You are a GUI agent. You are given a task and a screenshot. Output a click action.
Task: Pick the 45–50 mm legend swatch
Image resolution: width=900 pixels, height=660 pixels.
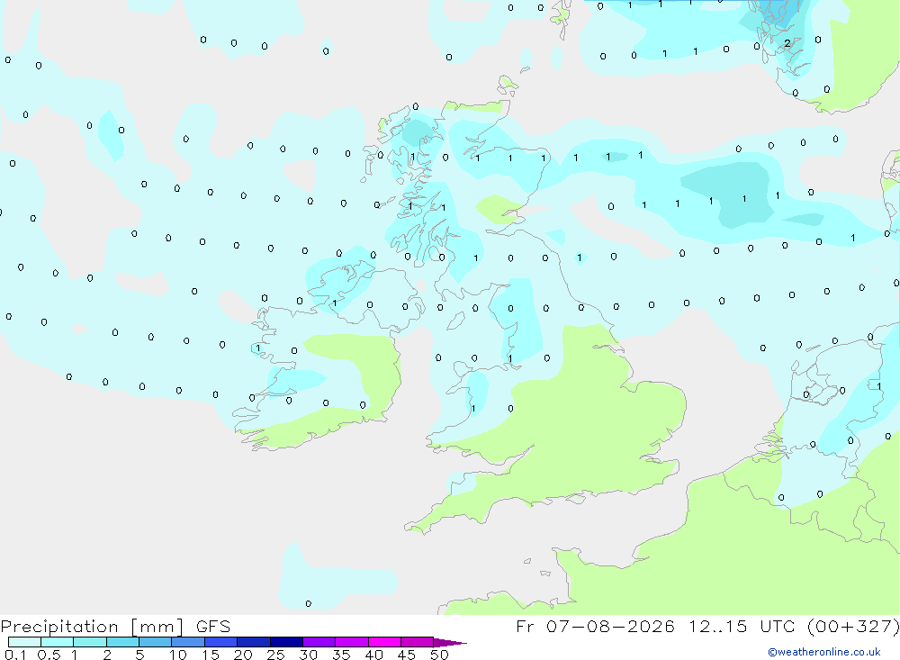pyautogui.click(x=418, y=642)
